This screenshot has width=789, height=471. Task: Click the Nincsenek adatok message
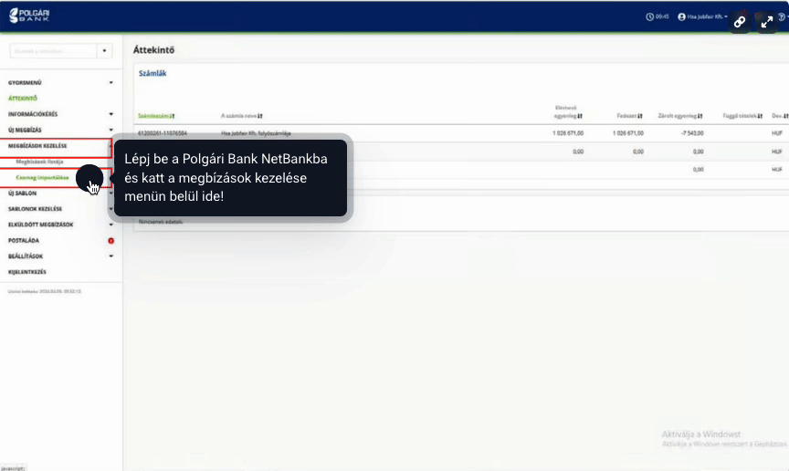point(161,222)
